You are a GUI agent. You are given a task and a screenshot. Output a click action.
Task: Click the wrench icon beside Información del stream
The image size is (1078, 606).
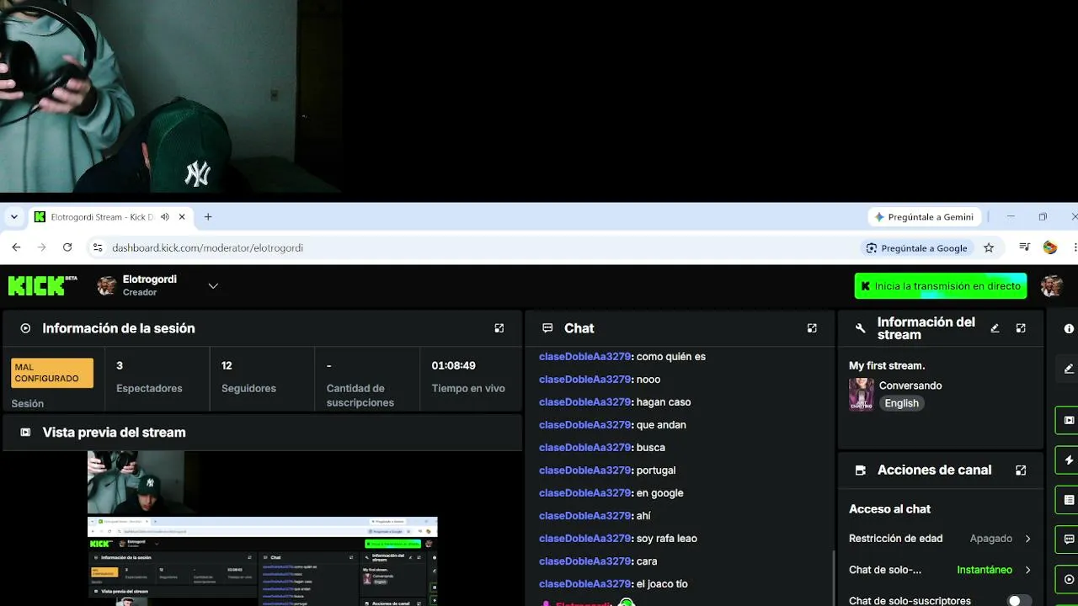(860, 328)
